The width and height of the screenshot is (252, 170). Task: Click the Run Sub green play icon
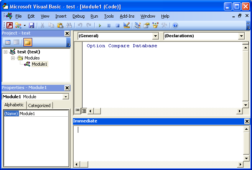(100, 25)
